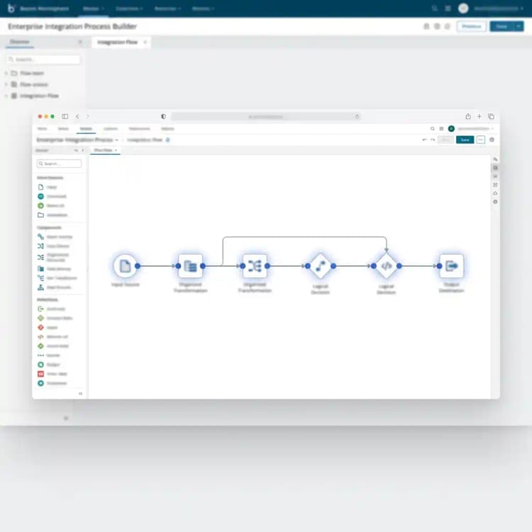
Task: Click the Save button in front window
Action: tap(465, 140)
